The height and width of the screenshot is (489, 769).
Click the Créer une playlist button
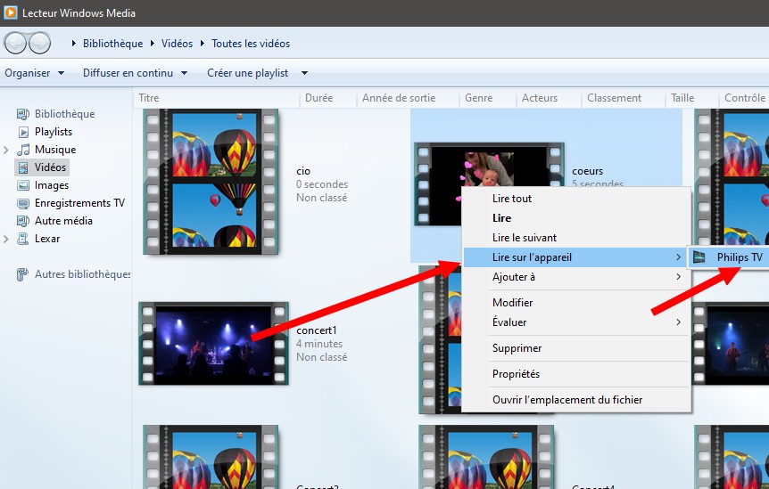click(x=248, y=73)
